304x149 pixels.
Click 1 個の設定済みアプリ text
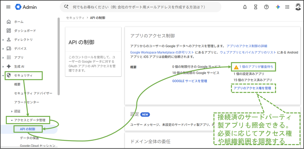point(249,74)
